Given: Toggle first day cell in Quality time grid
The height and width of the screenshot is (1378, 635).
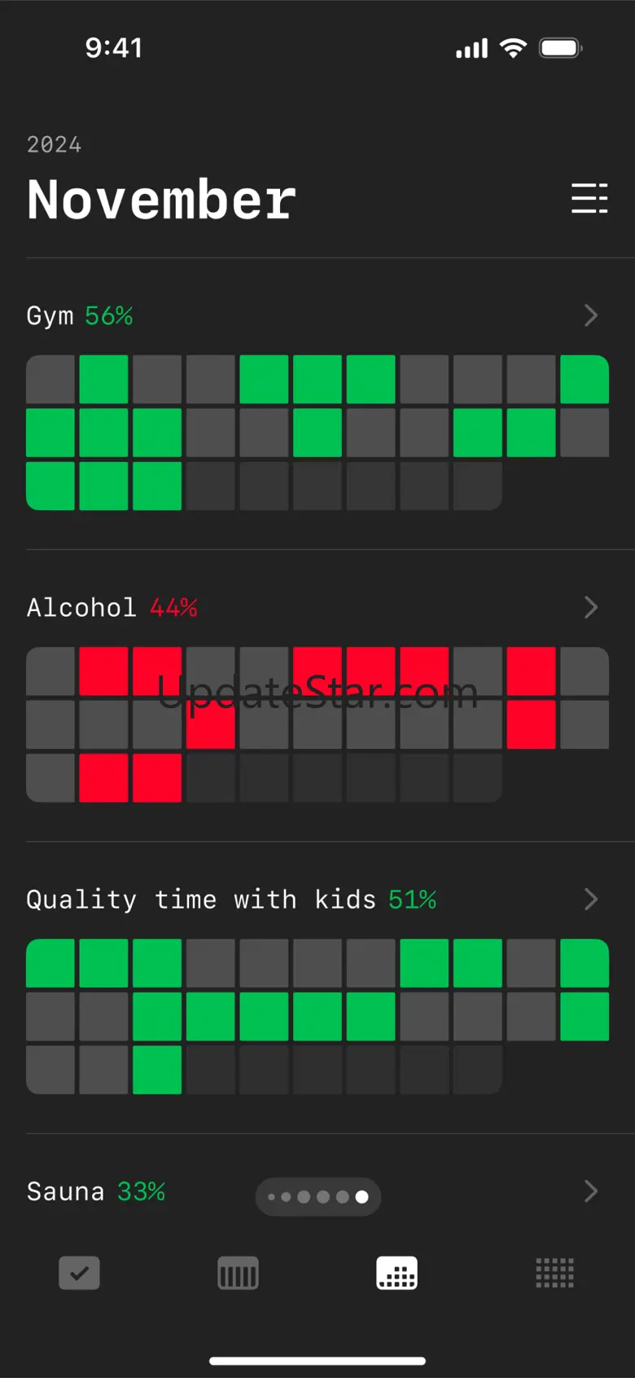Looking at the screenshot, I should coord(50,963).
